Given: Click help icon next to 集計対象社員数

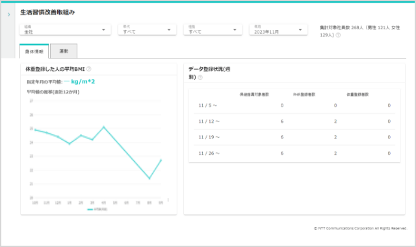Looking at the screenshot, I should pyautogui.click(x=338, y=35).
